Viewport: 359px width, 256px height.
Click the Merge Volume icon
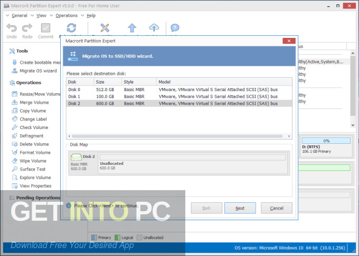(x=15, y=102)
